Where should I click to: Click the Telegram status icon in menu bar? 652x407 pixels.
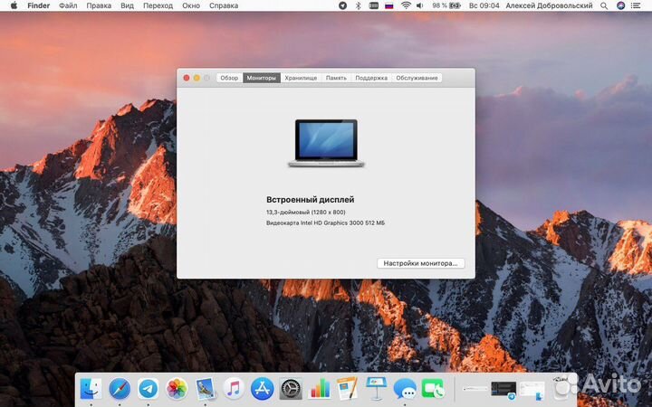click(342, 5)
